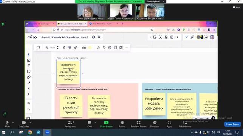Expand more tools double-chevron in sidebar
This screenshot has height=136, width=243.
(29, 89)
